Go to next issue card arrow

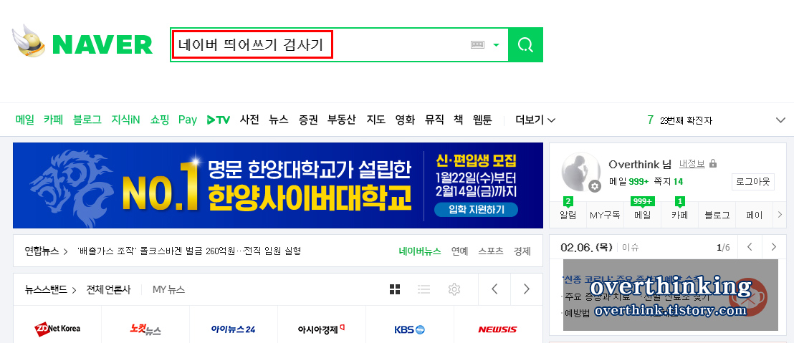[773, 247]
